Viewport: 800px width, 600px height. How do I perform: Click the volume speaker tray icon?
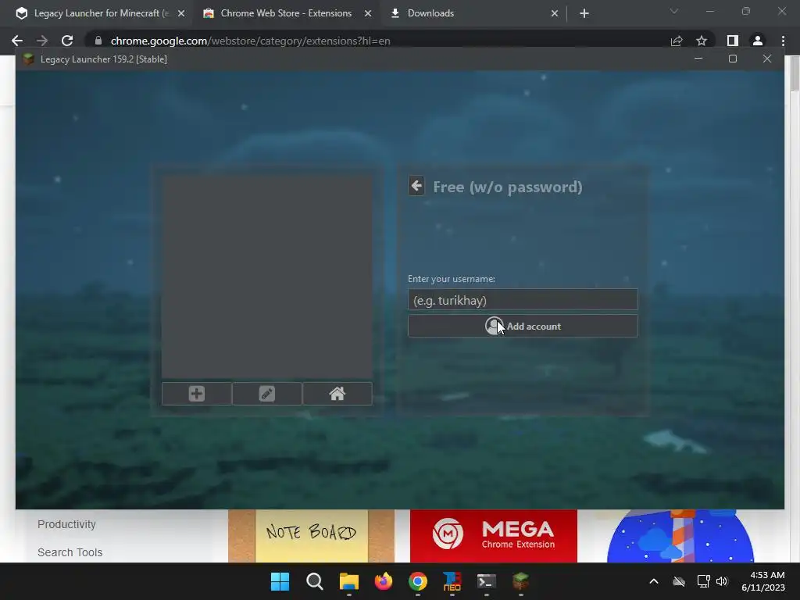click(721, 581)
